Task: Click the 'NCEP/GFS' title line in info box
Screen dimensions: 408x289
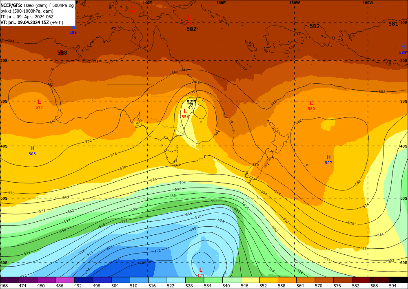Action: tap(37, 5)
